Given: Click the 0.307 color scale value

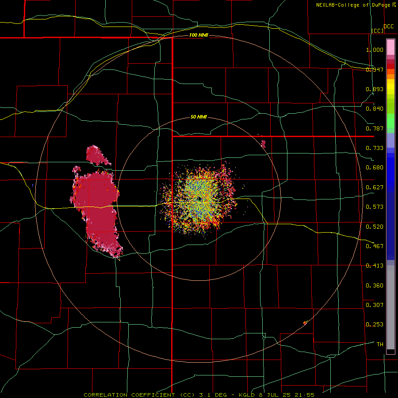Looking at the screenshot, I should tap(375, 305).
